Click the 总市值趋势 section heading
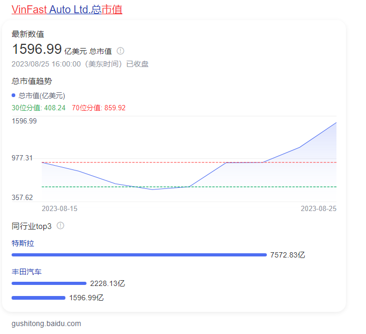This screenshot has height=334, width=366. (x=32, y=81)
